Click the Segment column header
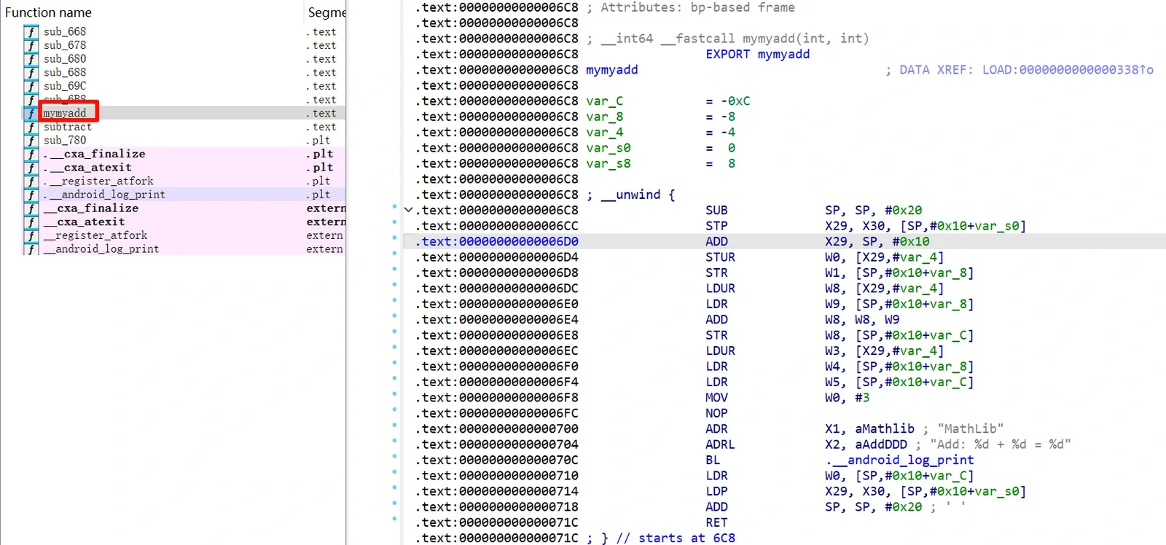1166x545 pixels. pos(326,12)
